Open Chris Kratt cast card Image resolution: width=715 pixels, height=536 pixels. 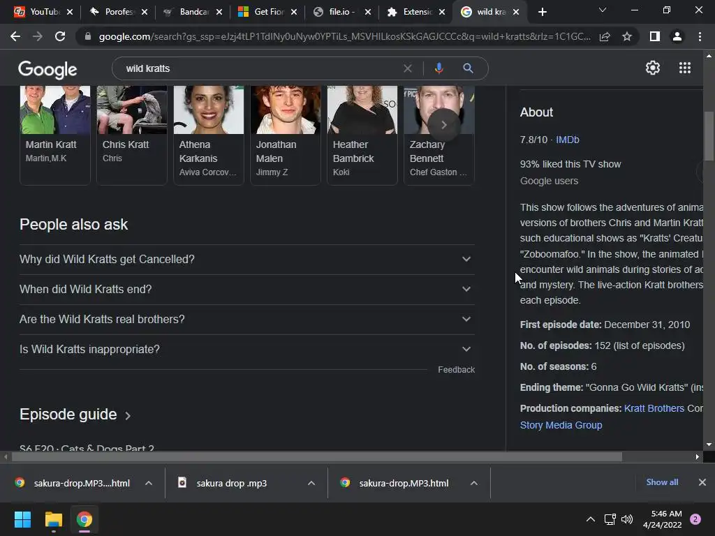(x=132, y=135)
